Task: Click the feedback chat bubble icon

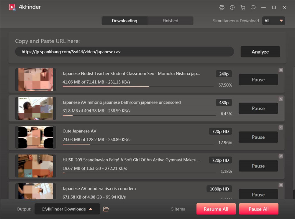Action: coord(253,7)
